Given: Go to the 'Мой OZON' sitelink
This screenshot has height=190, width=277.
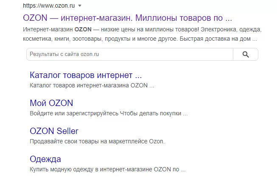Looking at the screenshot, I should [51, 103].
